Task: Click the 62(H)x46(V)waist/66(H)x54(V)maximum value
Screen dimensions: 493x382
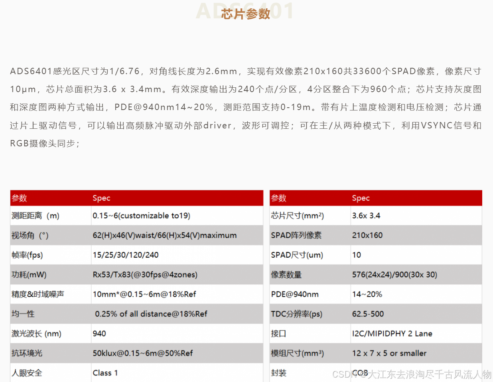Action: [x=165, y=235]
